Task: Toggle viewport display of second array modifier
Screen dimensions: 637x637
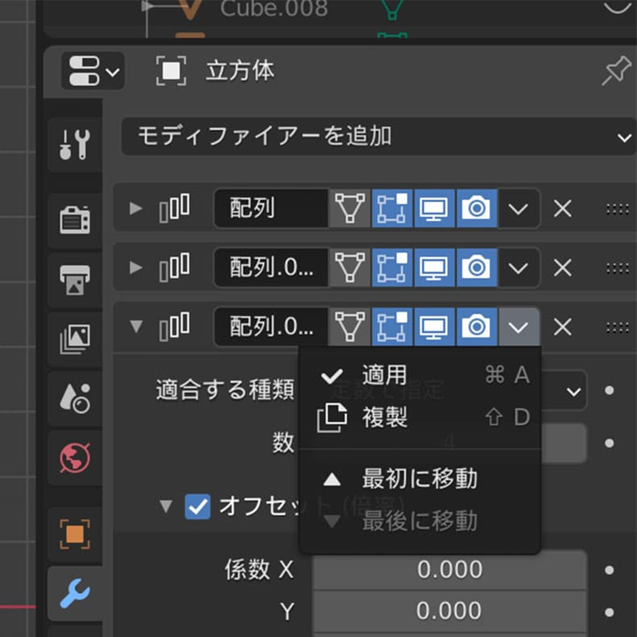Action: tap(434, 268)
